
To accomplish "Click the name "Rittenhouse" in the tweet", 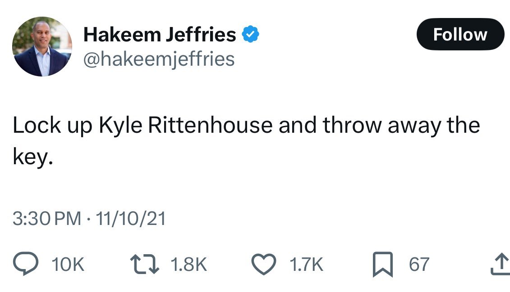I will [210, 126].
